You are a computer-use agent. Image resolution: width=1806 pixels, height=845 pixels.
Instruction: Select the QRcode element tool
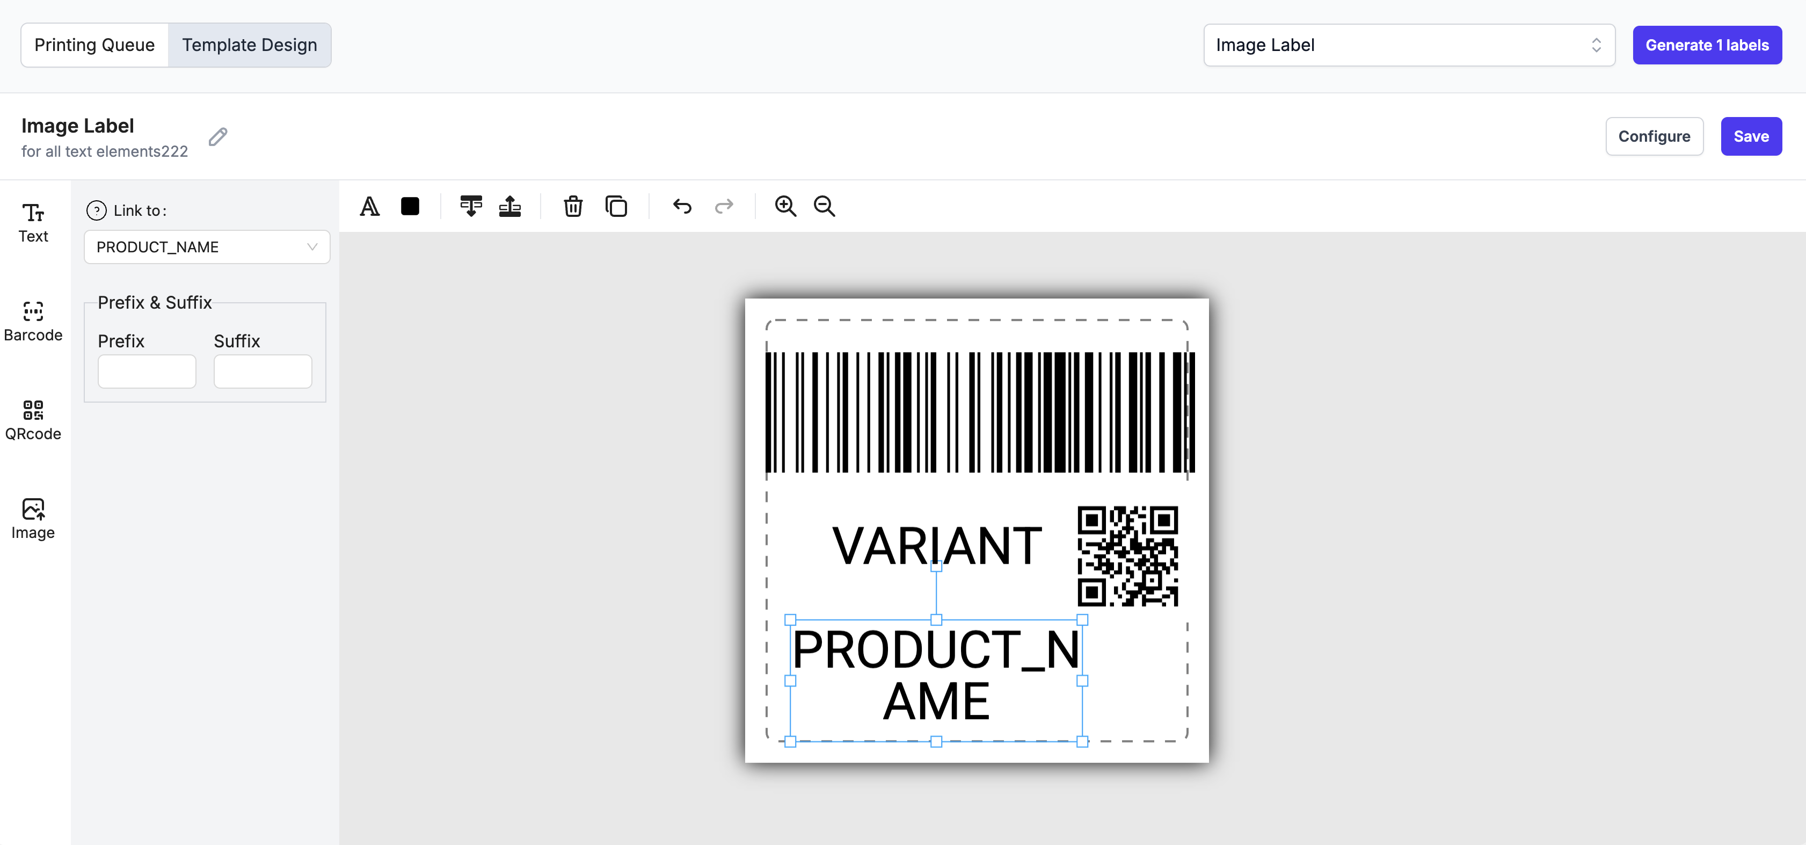(x=33, y=419)
